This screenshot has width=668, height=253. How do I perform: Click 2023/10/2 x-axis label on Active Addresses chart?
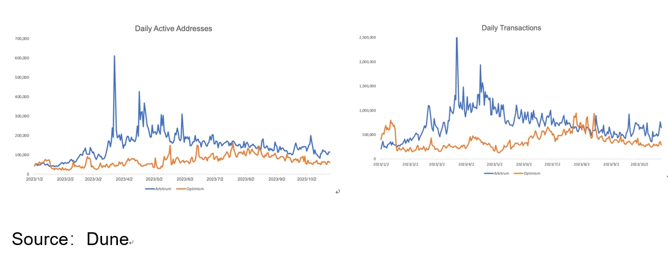[307, 179]
